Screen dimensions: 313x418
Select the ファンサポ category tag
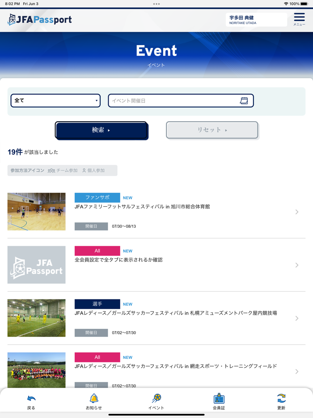pos(97,197)
